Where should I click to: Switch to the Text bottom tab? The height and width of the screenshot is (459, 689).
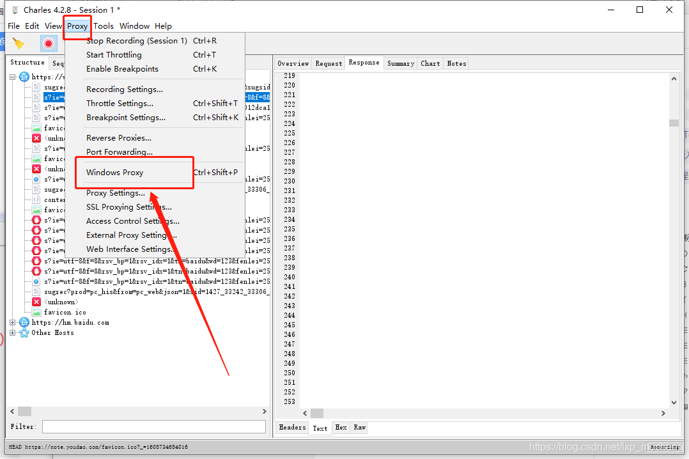click(x=320, y=428)
